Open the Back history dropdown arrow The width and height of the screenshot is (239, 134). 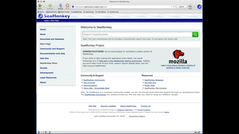point(44,7)
